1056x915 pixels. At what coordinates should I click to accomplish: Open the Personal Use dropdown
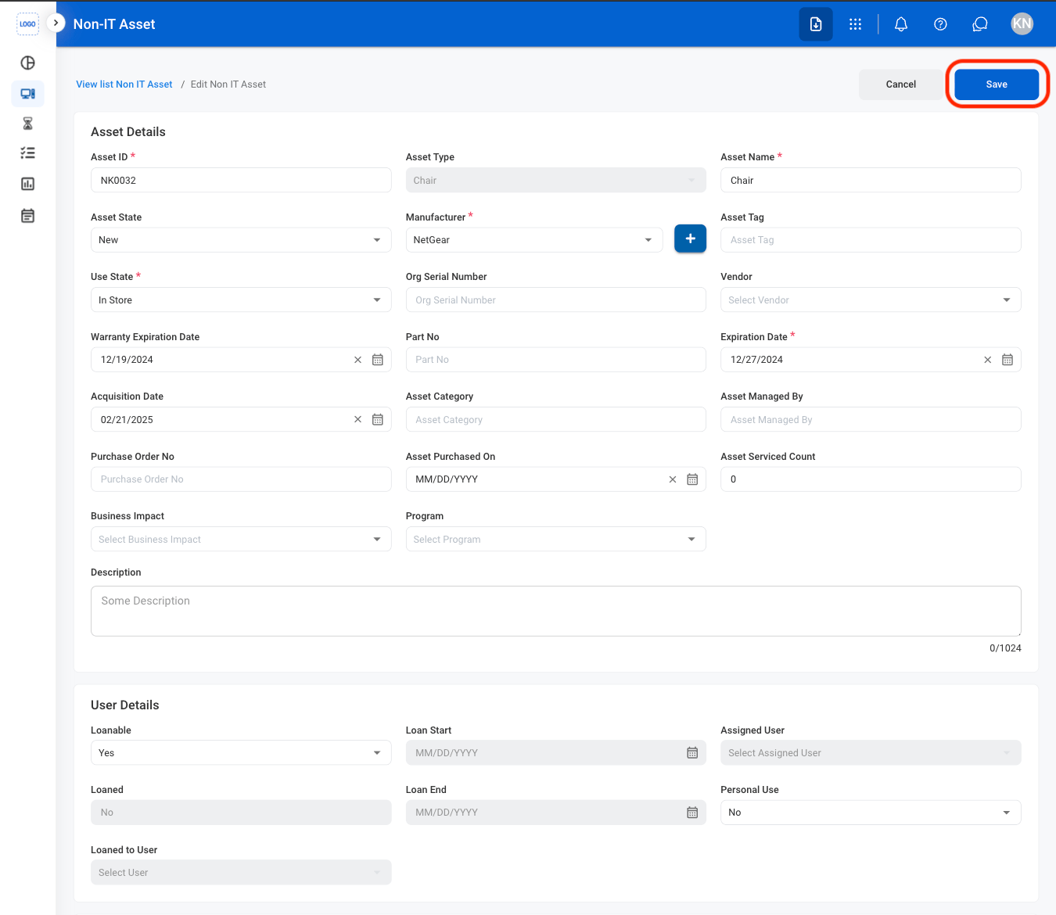click(871, 813)
